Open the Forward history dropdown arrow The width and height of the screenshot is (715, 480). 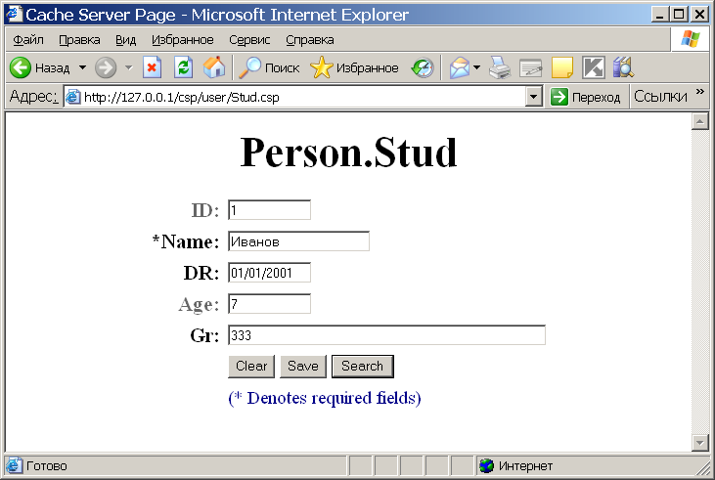coord(128,67)
